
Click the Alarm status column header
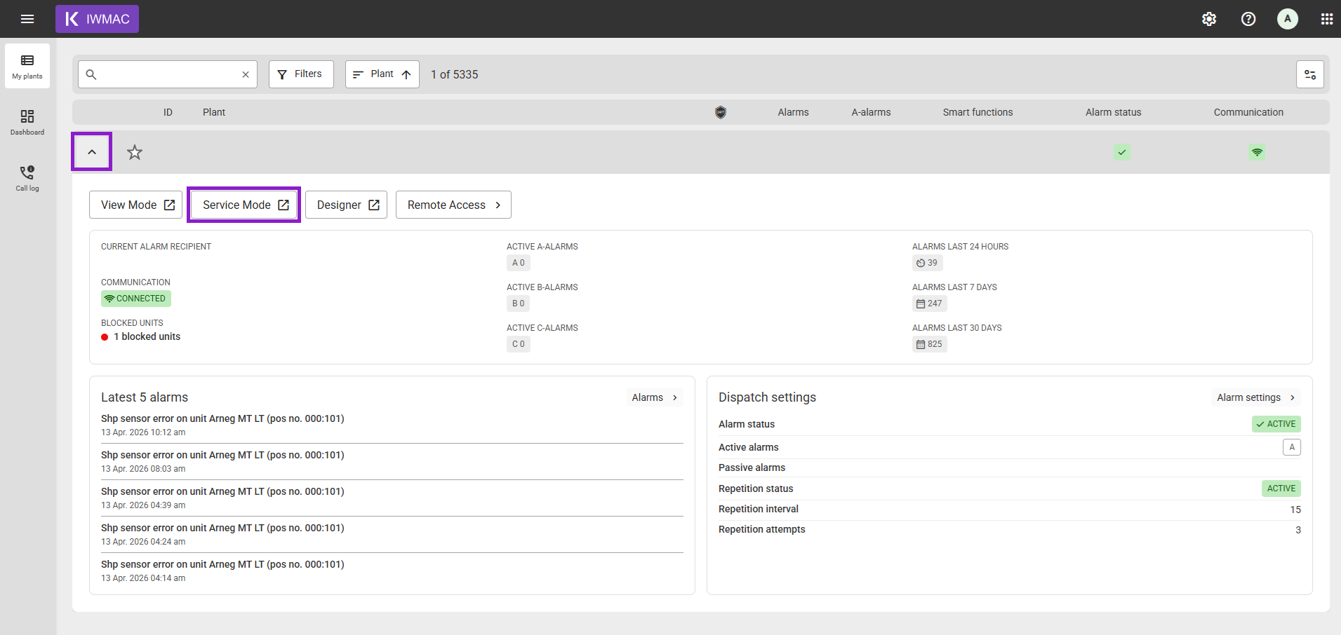tap(1113, 112)
